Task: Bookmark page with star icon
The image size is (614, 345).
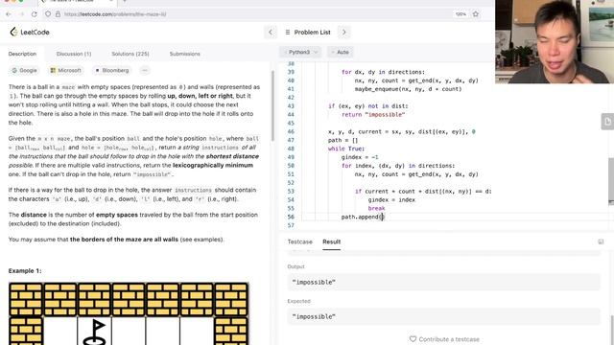Action: pos(476,14)
